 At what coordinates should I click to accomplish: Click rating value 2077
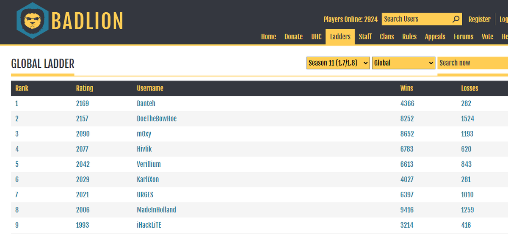[x=83, y=149]
